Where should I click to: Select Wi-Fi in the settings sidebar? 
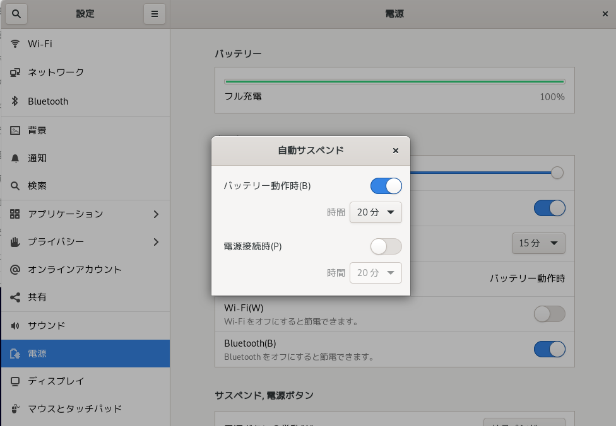click(85, 43)
